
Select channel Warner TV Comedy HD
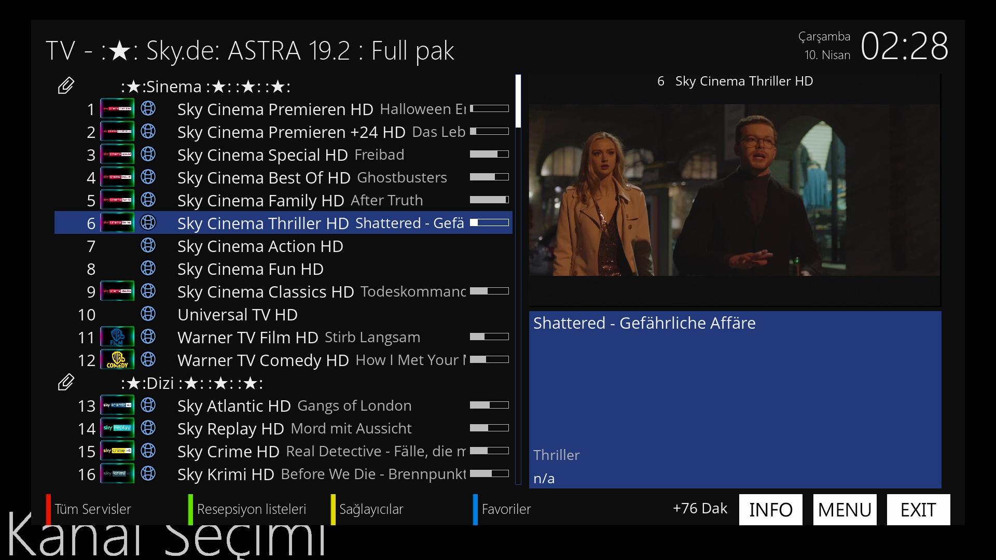(x=283, y=360)
